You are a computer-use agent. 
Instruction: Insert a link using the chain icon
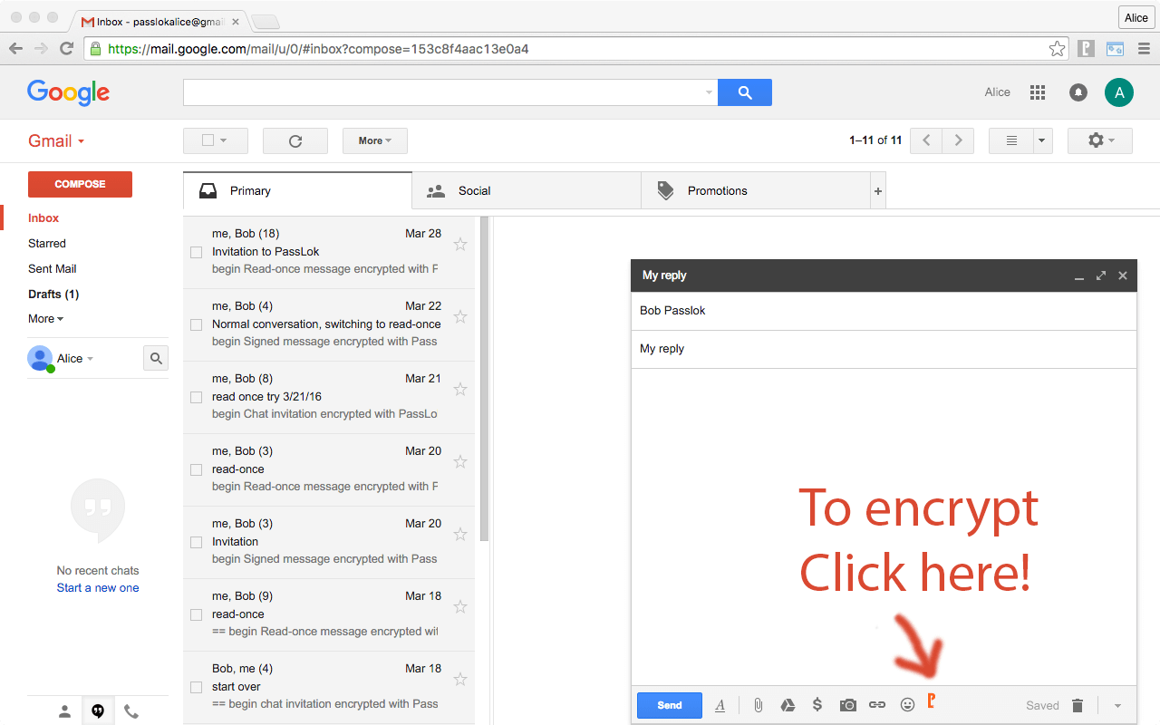877,705
